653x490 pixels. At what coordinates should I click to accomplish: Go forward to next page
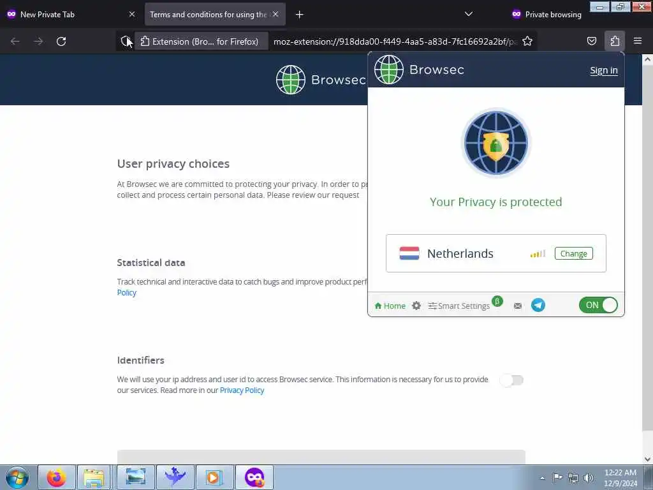tap(38, 41)
